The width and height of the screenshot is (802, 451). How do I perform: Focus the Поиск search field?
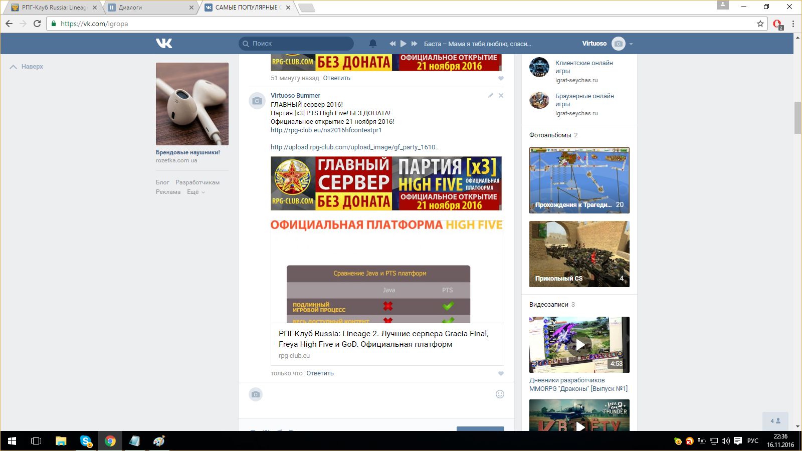point(296,44)
